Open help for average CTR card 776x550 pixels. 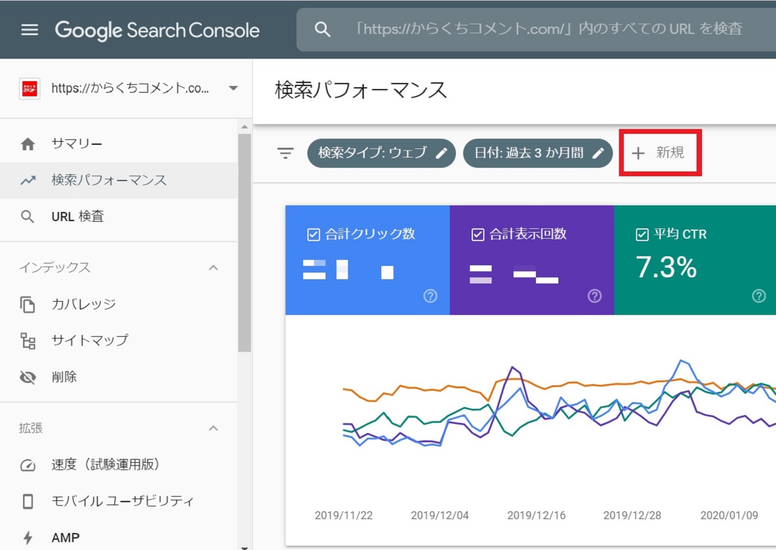tap(758, 296)
